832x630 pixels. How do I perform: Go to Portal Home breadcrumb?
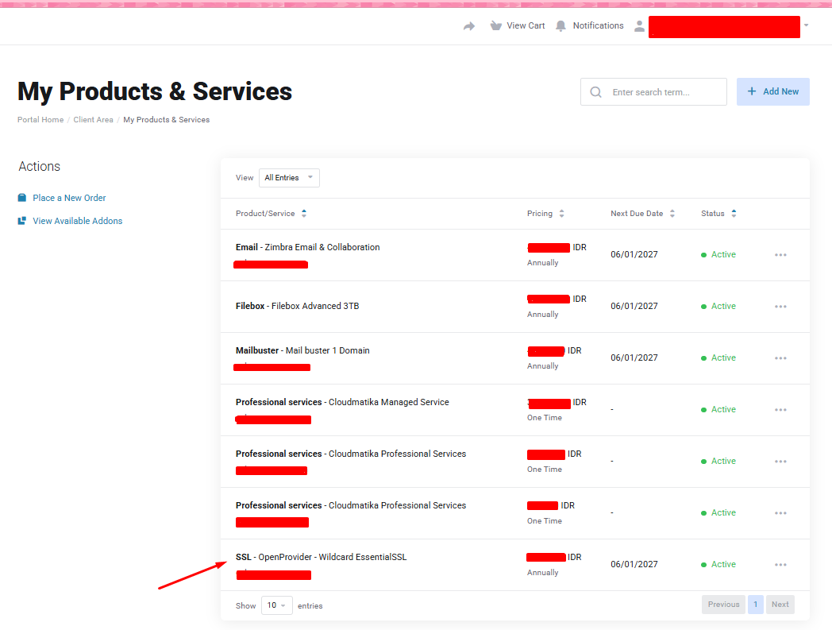coord(40,119)
